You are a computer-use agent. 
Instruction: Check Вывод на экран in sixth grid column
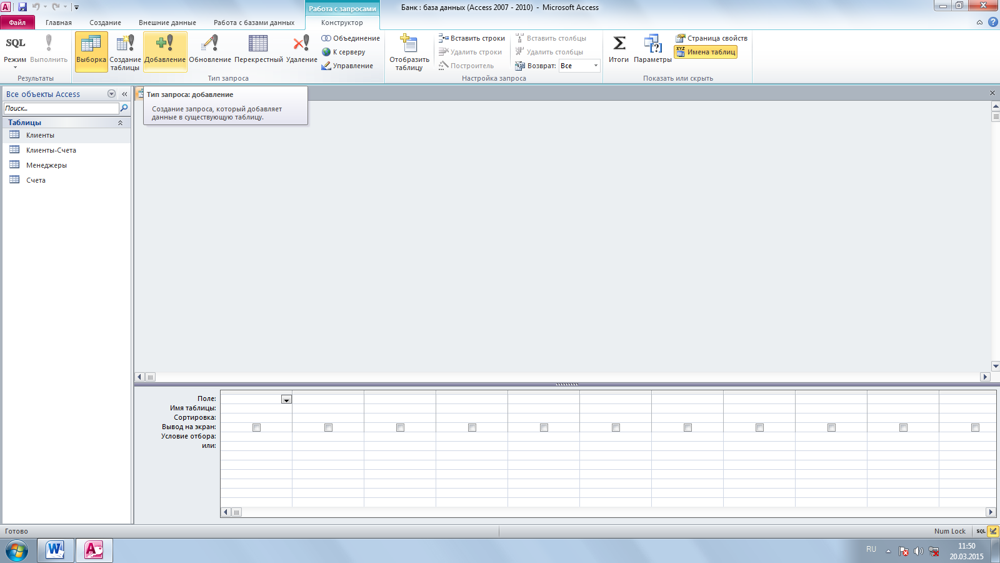616,428
